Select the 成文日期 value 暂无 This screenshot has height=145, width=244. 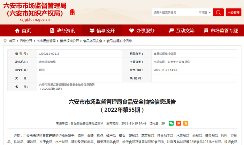(x=42, y=70)
